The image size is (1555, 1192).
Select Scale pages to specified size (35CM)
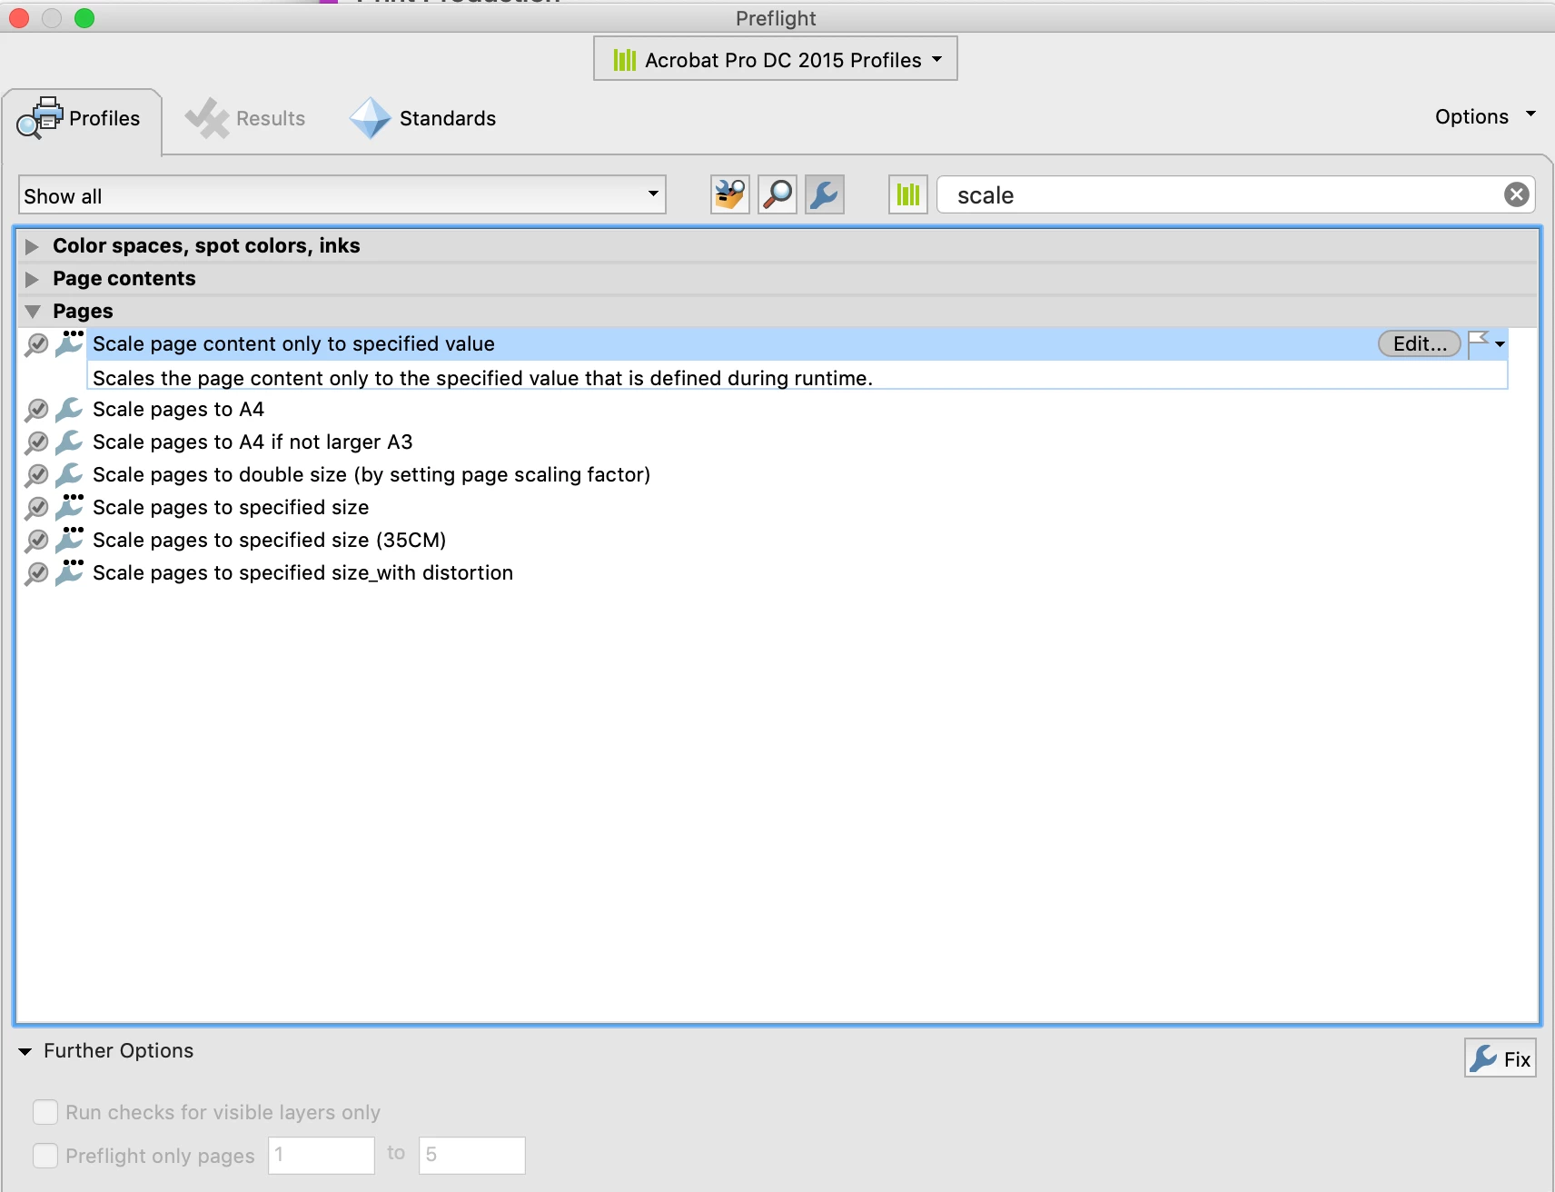269,540
